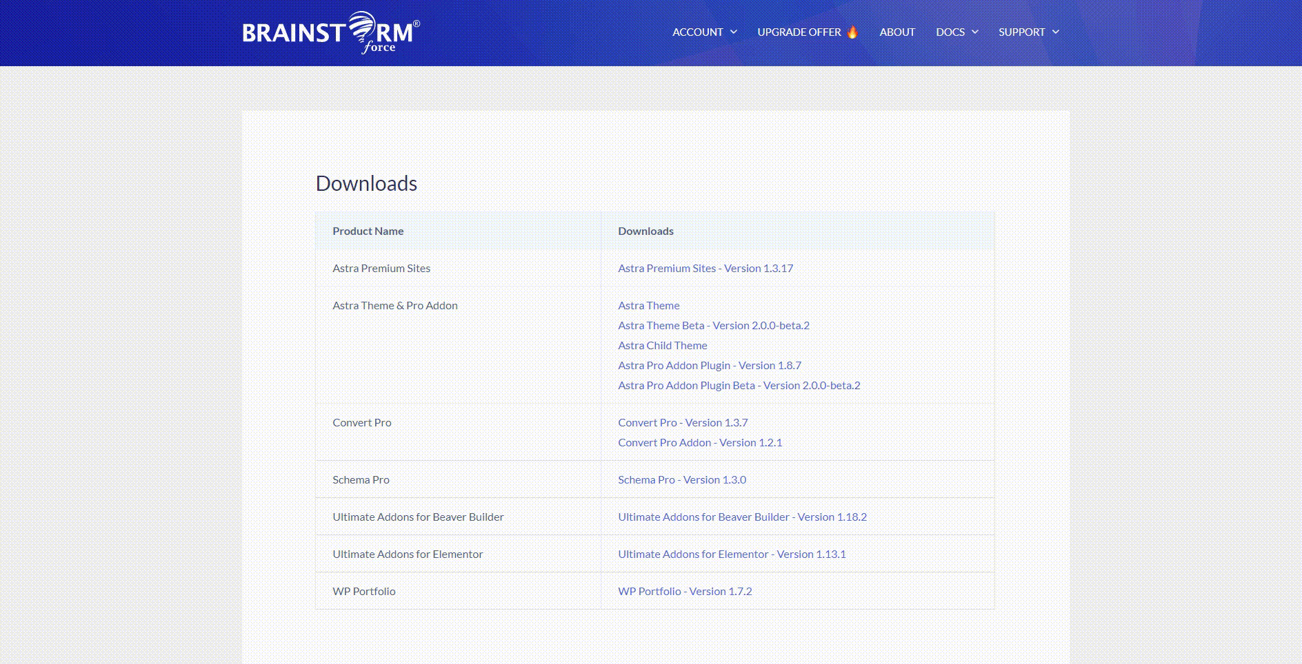Screen dimensions: 1302x664
Task: Click the fire icon beside UPGRADE OFFER
Action: [852, 32]
